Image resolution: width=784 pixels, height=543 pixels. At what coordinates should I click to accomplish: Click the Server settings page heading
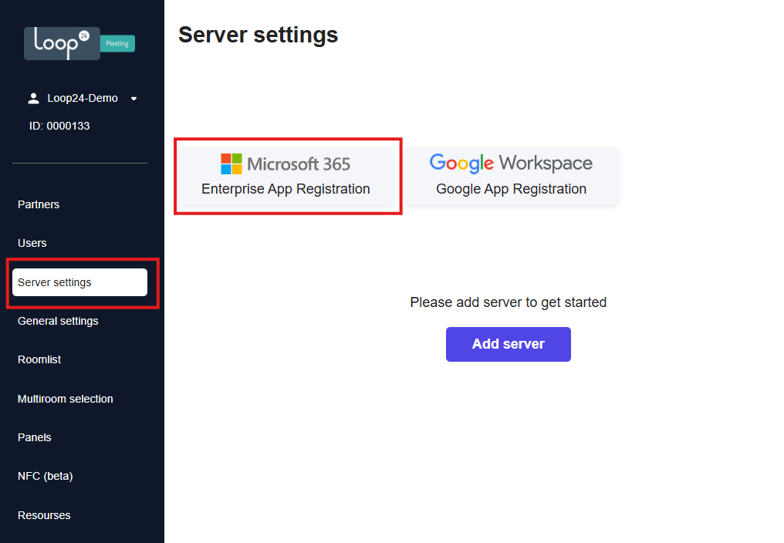(x=258, y=35)
